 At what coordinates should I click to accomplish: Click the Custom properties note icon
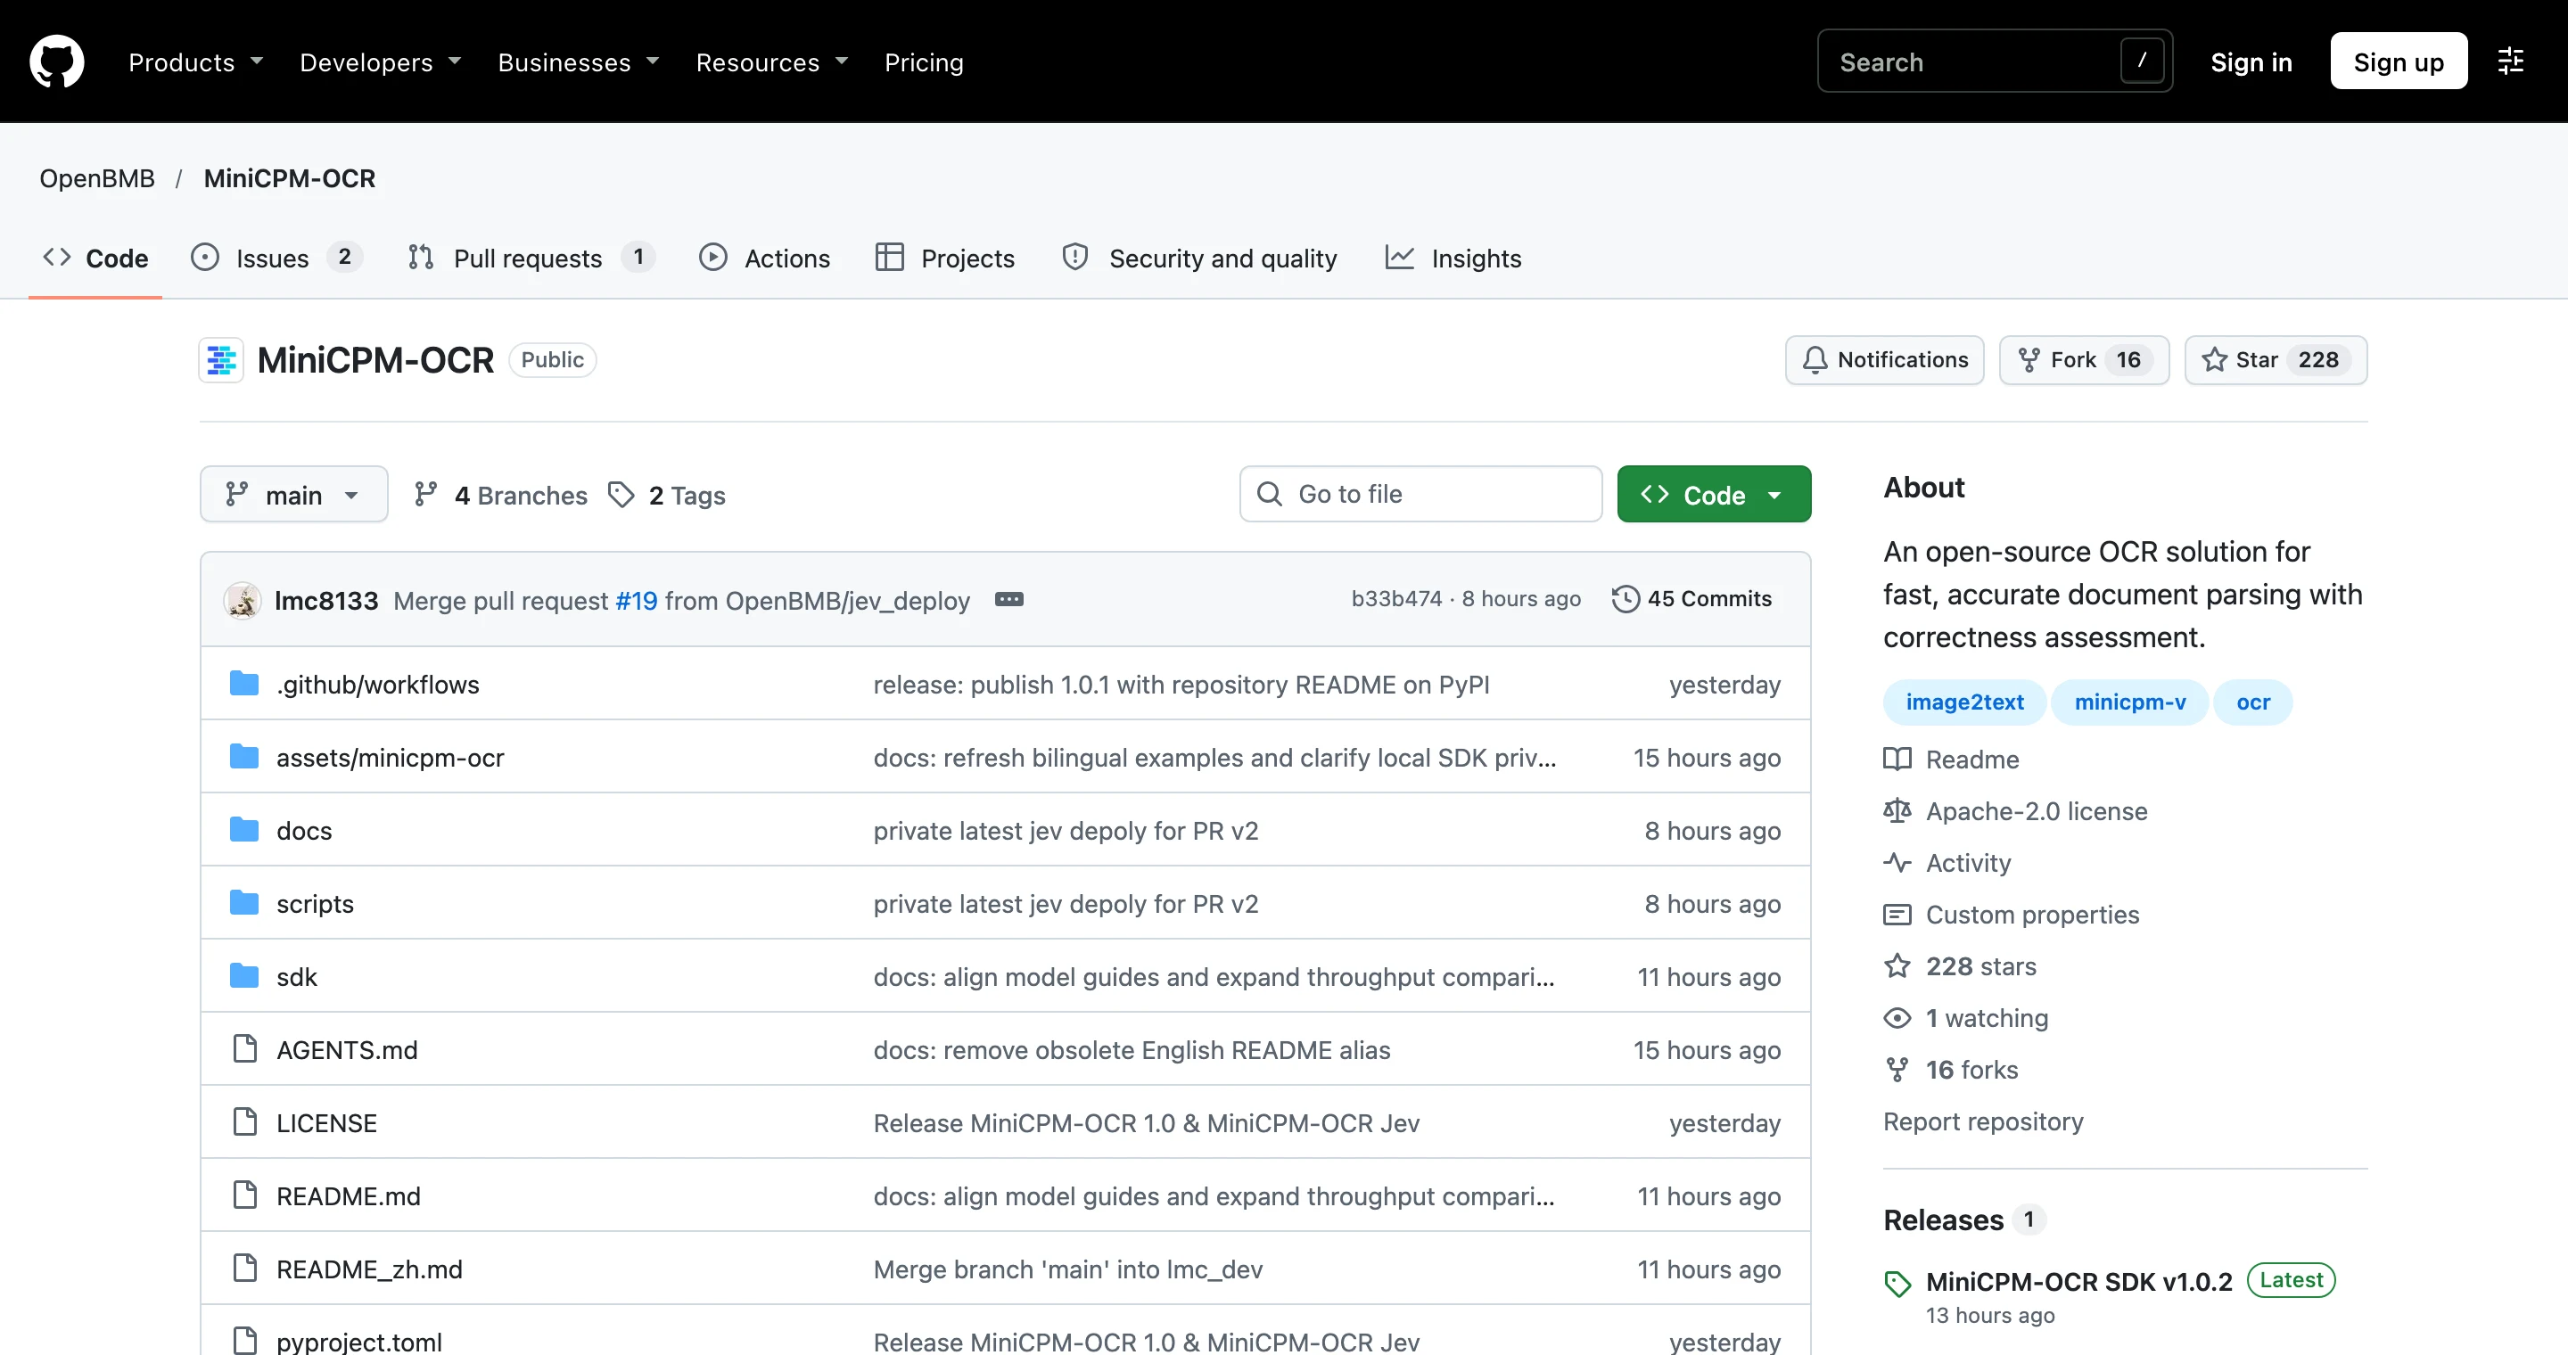point(1897,915)
